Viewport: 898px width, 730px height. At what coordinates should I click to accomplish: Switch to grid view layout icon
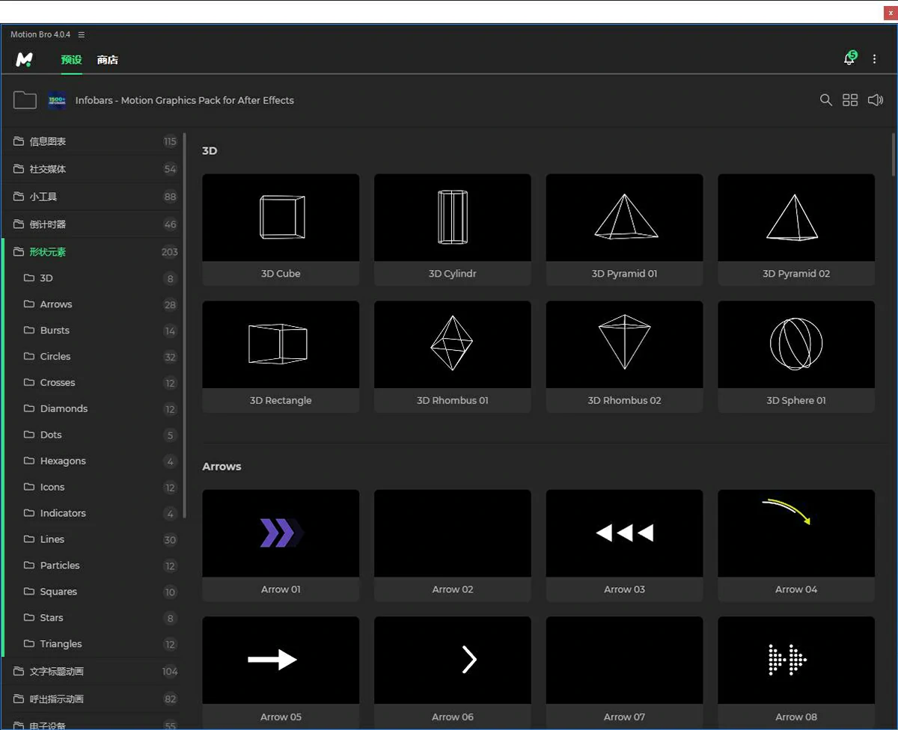click(x=850, y=100)
